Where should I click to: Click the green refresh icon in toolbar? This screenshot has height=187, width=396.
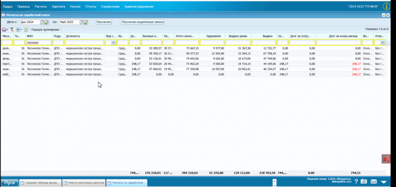pyautogui.click(x=26, y=29)
